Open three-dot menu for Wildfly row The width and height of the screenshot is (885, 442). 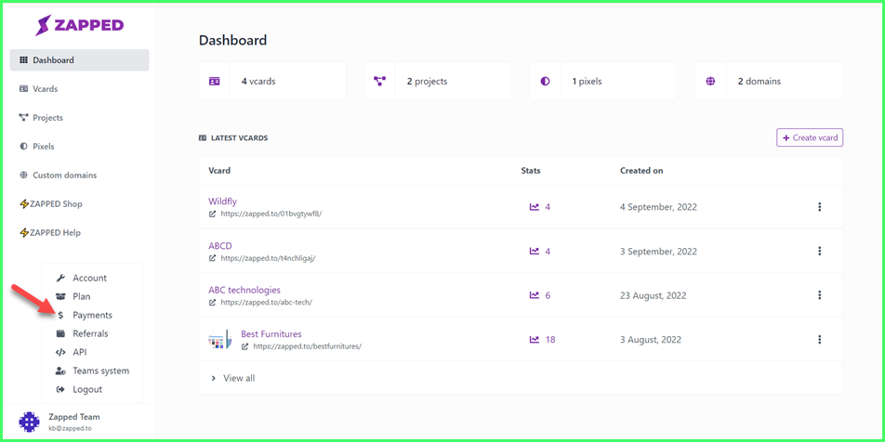(x=820, y=207)
